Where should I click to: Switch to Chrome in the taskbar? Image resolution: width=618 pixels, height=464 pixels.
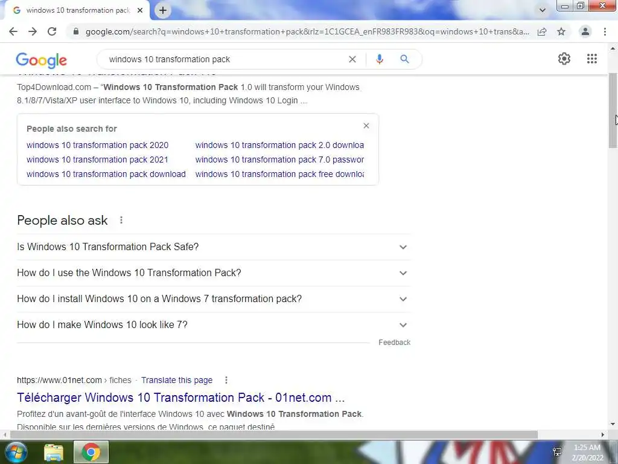(91, 452)
